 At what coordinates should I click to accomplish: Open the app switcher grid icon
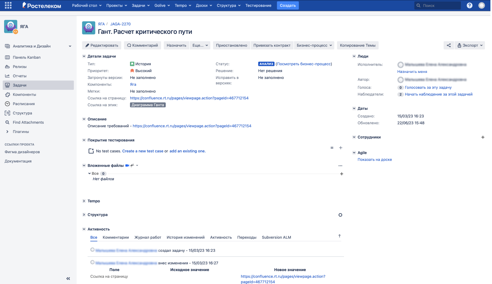point(8,5)
